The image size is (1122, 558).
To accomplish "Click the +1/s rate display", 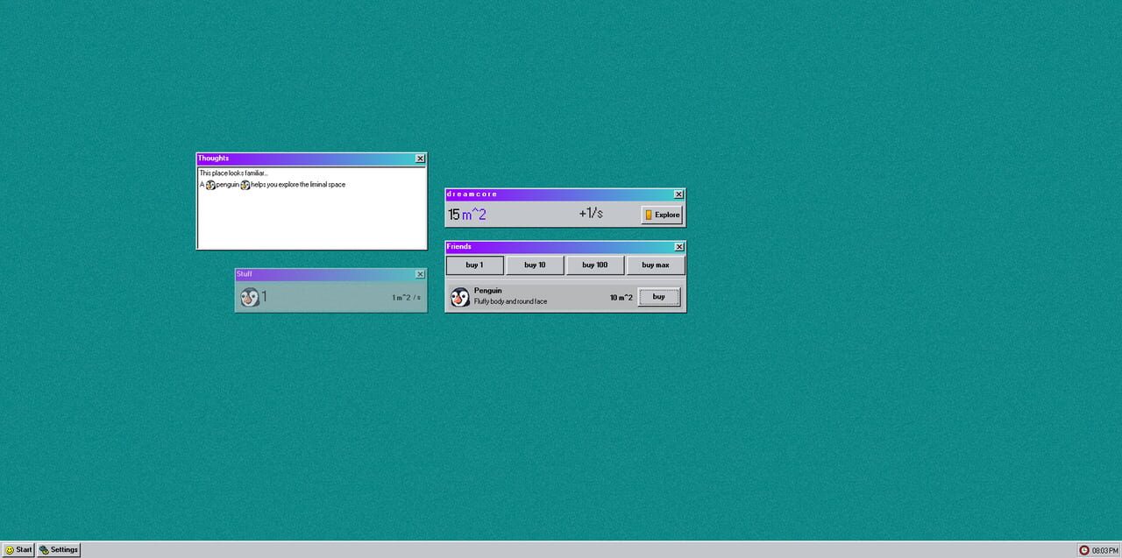I will click(591, 213).
